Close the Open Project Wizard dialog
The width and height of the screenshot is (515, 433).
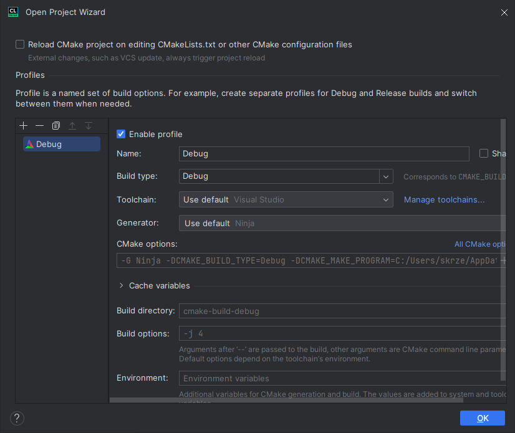pos(504,12)
